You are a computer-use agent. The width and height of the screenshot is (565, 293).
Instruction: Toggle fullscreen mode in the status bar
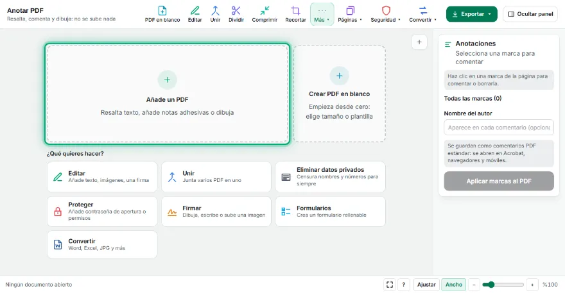(390, 285)
